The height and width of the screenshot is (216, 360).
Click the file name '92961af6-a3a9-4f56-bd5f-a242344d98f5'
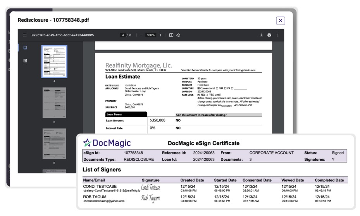[x=63, y=35]
